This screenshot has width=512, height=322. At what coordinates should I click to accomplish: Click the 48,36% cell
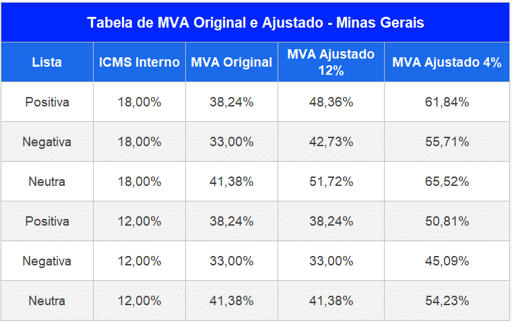tap(331, 102)
